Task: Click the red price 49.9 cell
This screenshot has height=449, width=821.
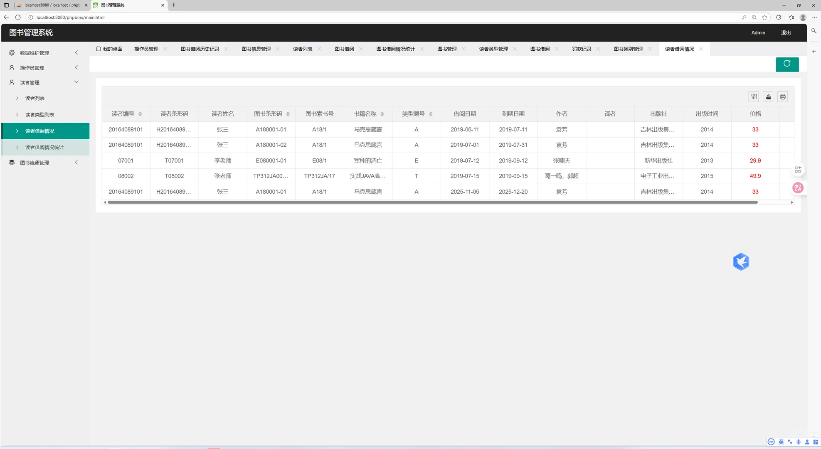Action: [755, 176]
